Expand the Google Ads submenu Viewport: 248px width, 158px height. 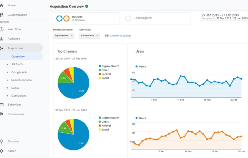[x=19, y=72]
